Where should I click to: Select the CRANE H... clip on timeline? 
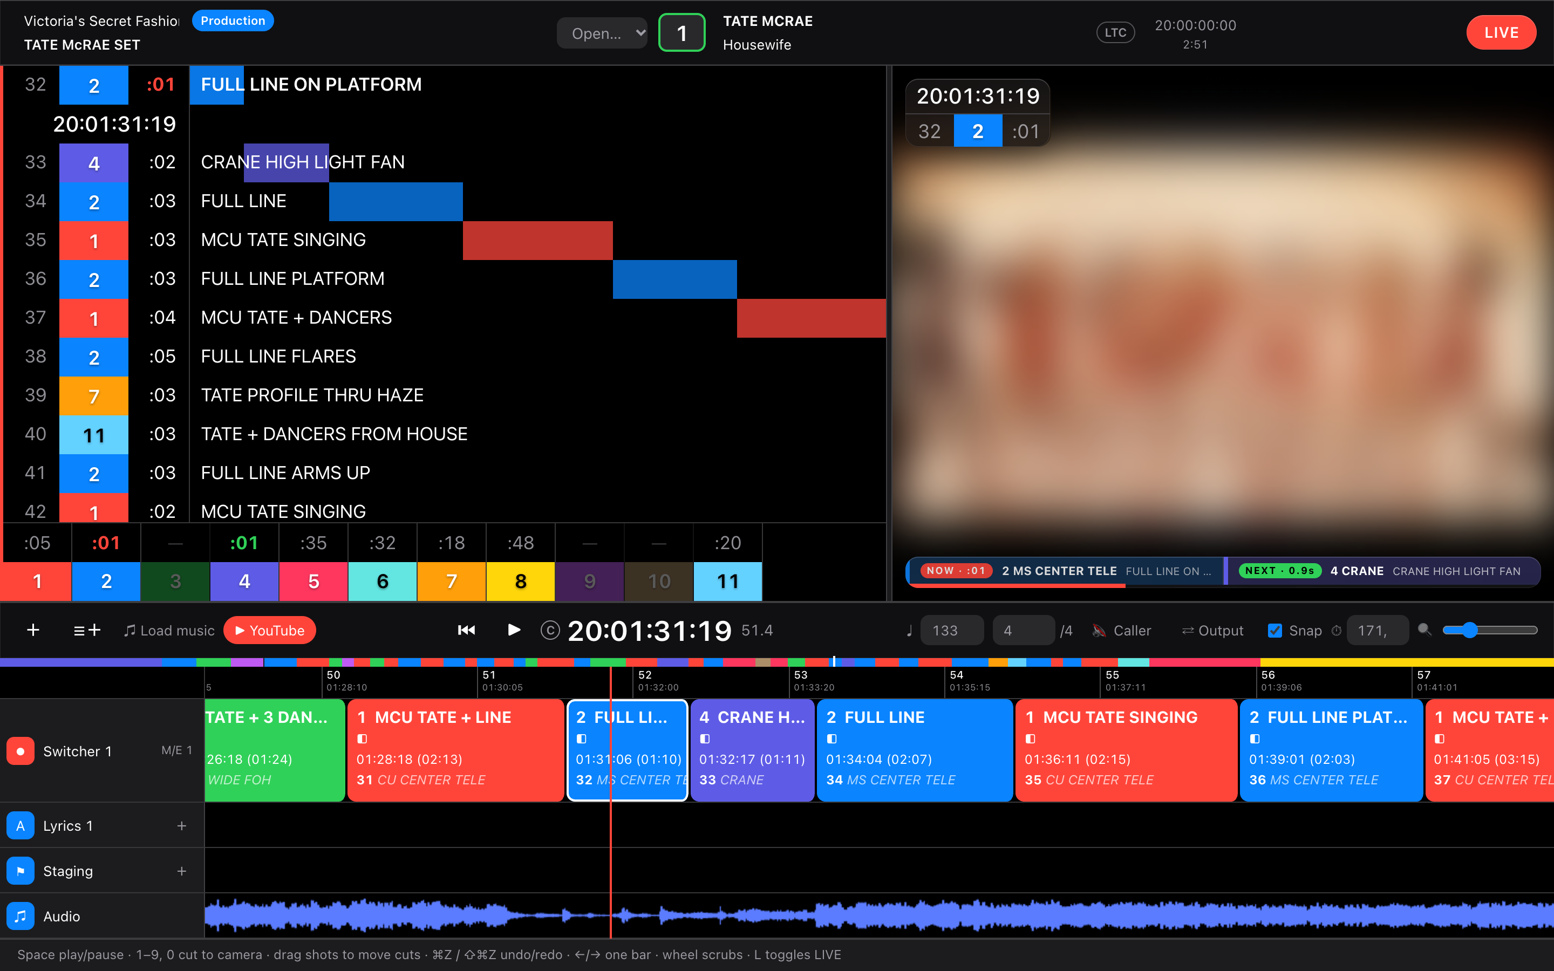point(753,750)
